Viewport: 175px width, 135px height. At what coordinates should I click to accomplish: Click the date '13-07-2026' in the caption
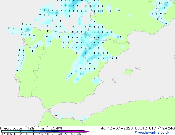point(120,128)
